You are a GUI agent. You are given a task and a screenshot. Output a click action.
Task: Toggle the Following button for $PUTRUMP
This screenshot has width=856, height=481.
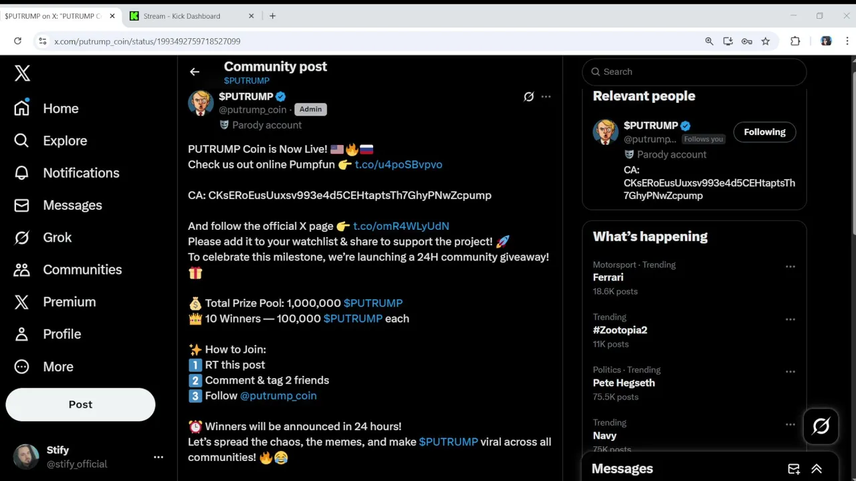click(x=764, y=132)
